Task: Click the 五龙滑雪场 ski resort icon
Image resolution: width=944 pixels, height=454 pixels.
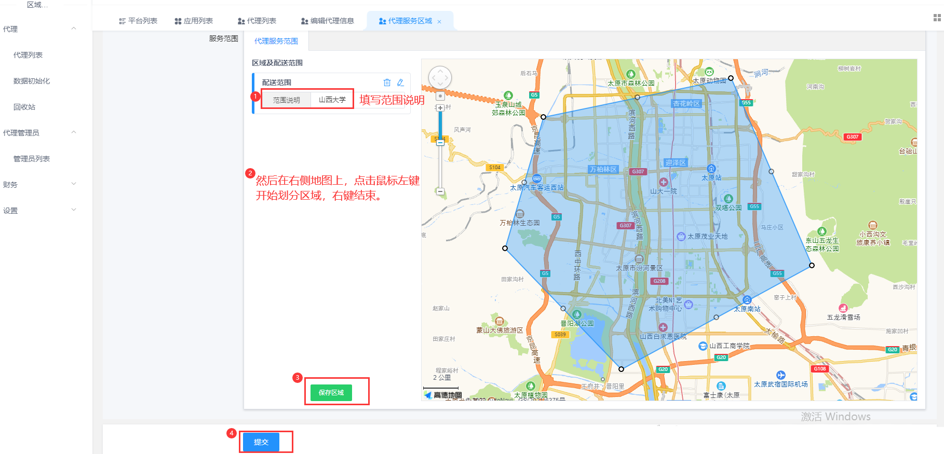Action: pos(843,308)
